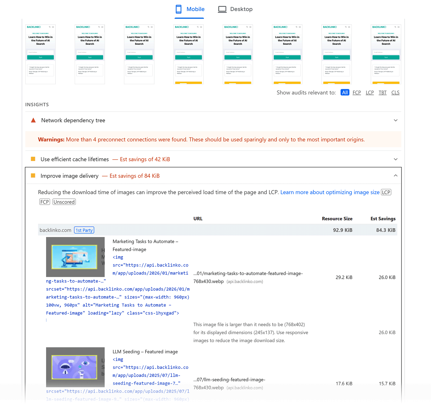The width and height of the screenshot is (431, 405).
Task: Toggle the TBT audit filter
Action: tap(383, 92)
